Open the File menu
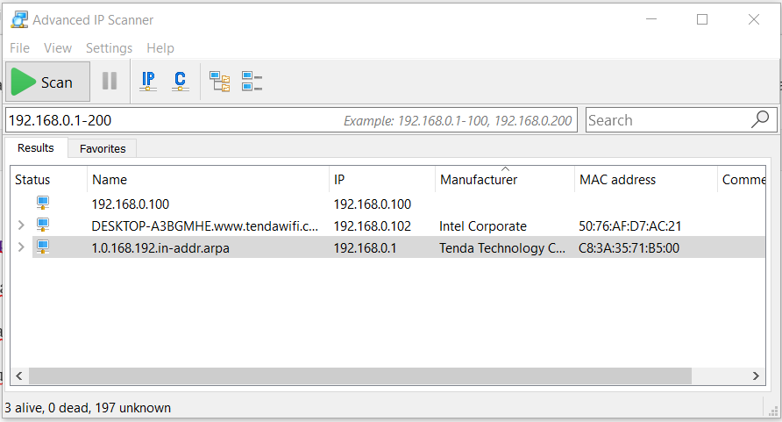Image resolution: width=782 pixels, height=422 pixels. [x=19, y=48]
